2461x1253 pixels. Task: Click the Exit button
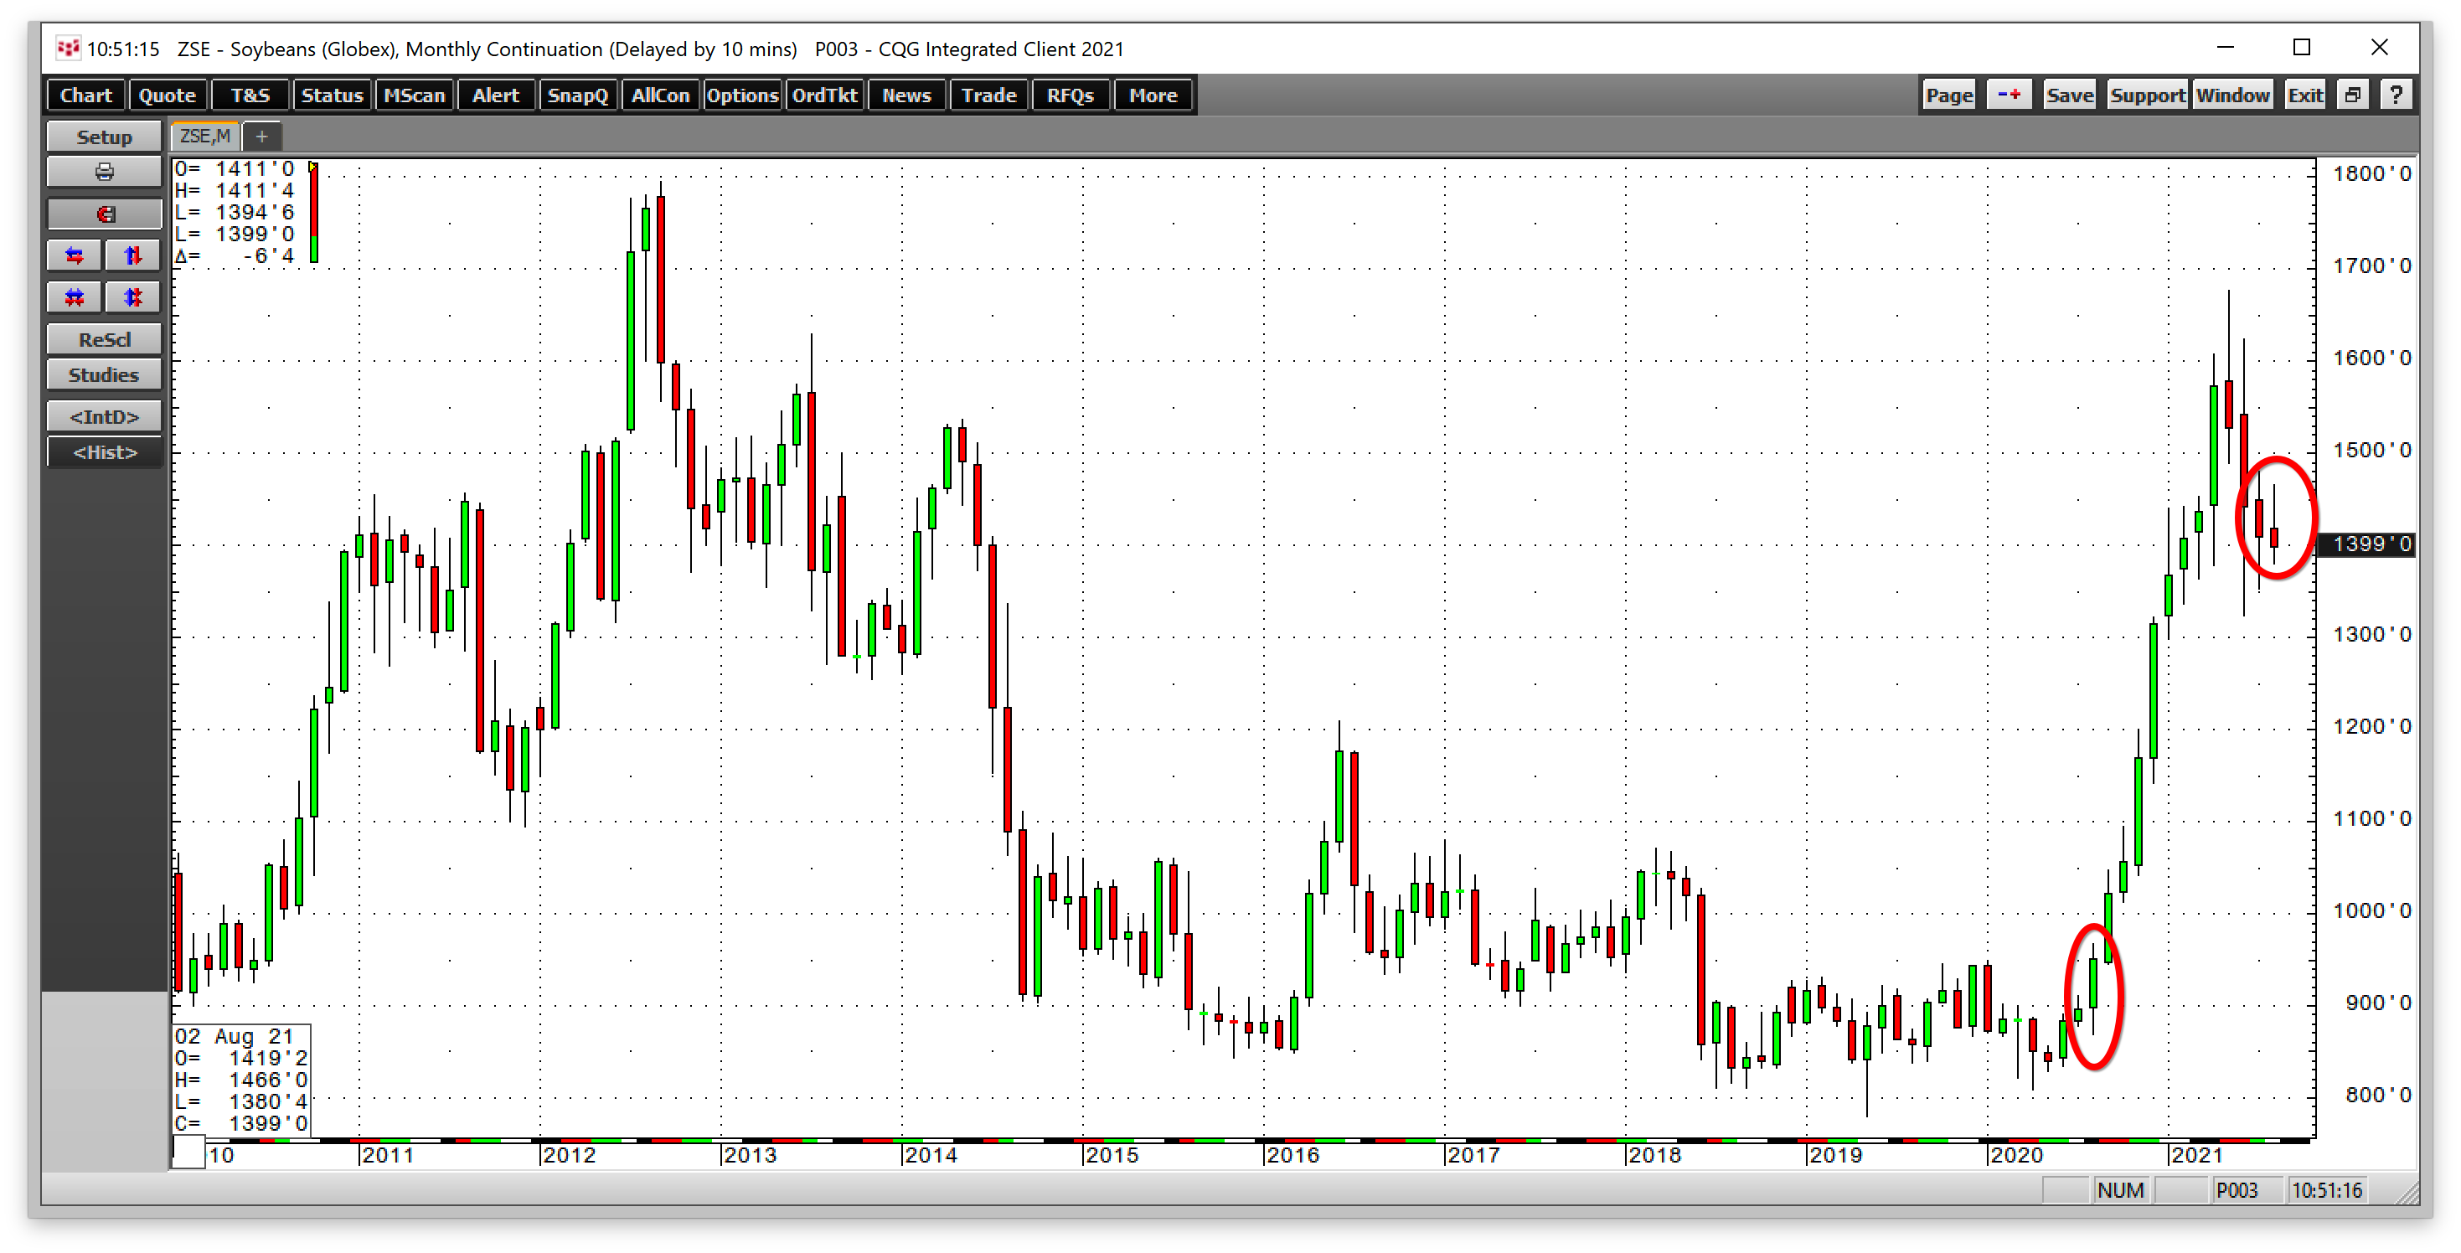(x=2304, y=95)
